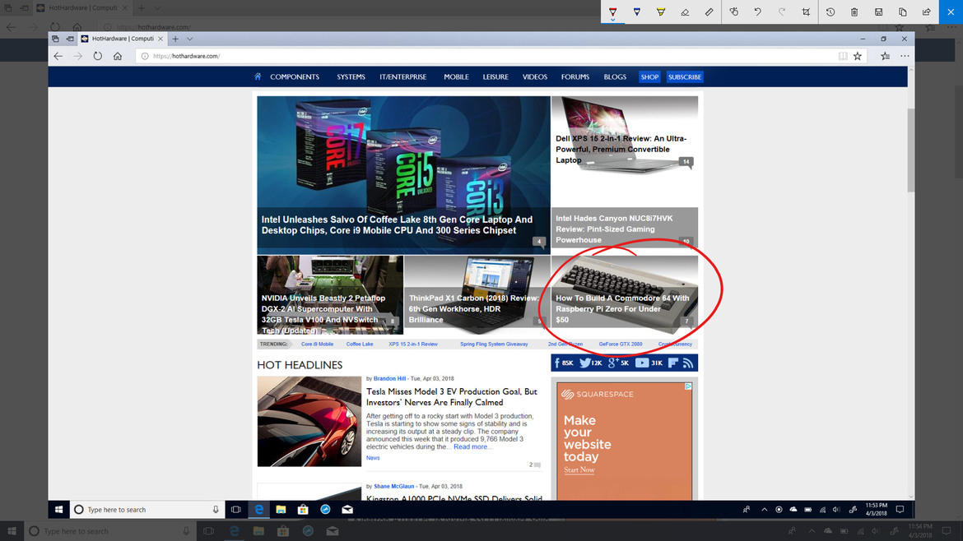963x541 pixels.
Task: Open the FORUMS menu
Action: pyautogui.click(x=575, y=76)
